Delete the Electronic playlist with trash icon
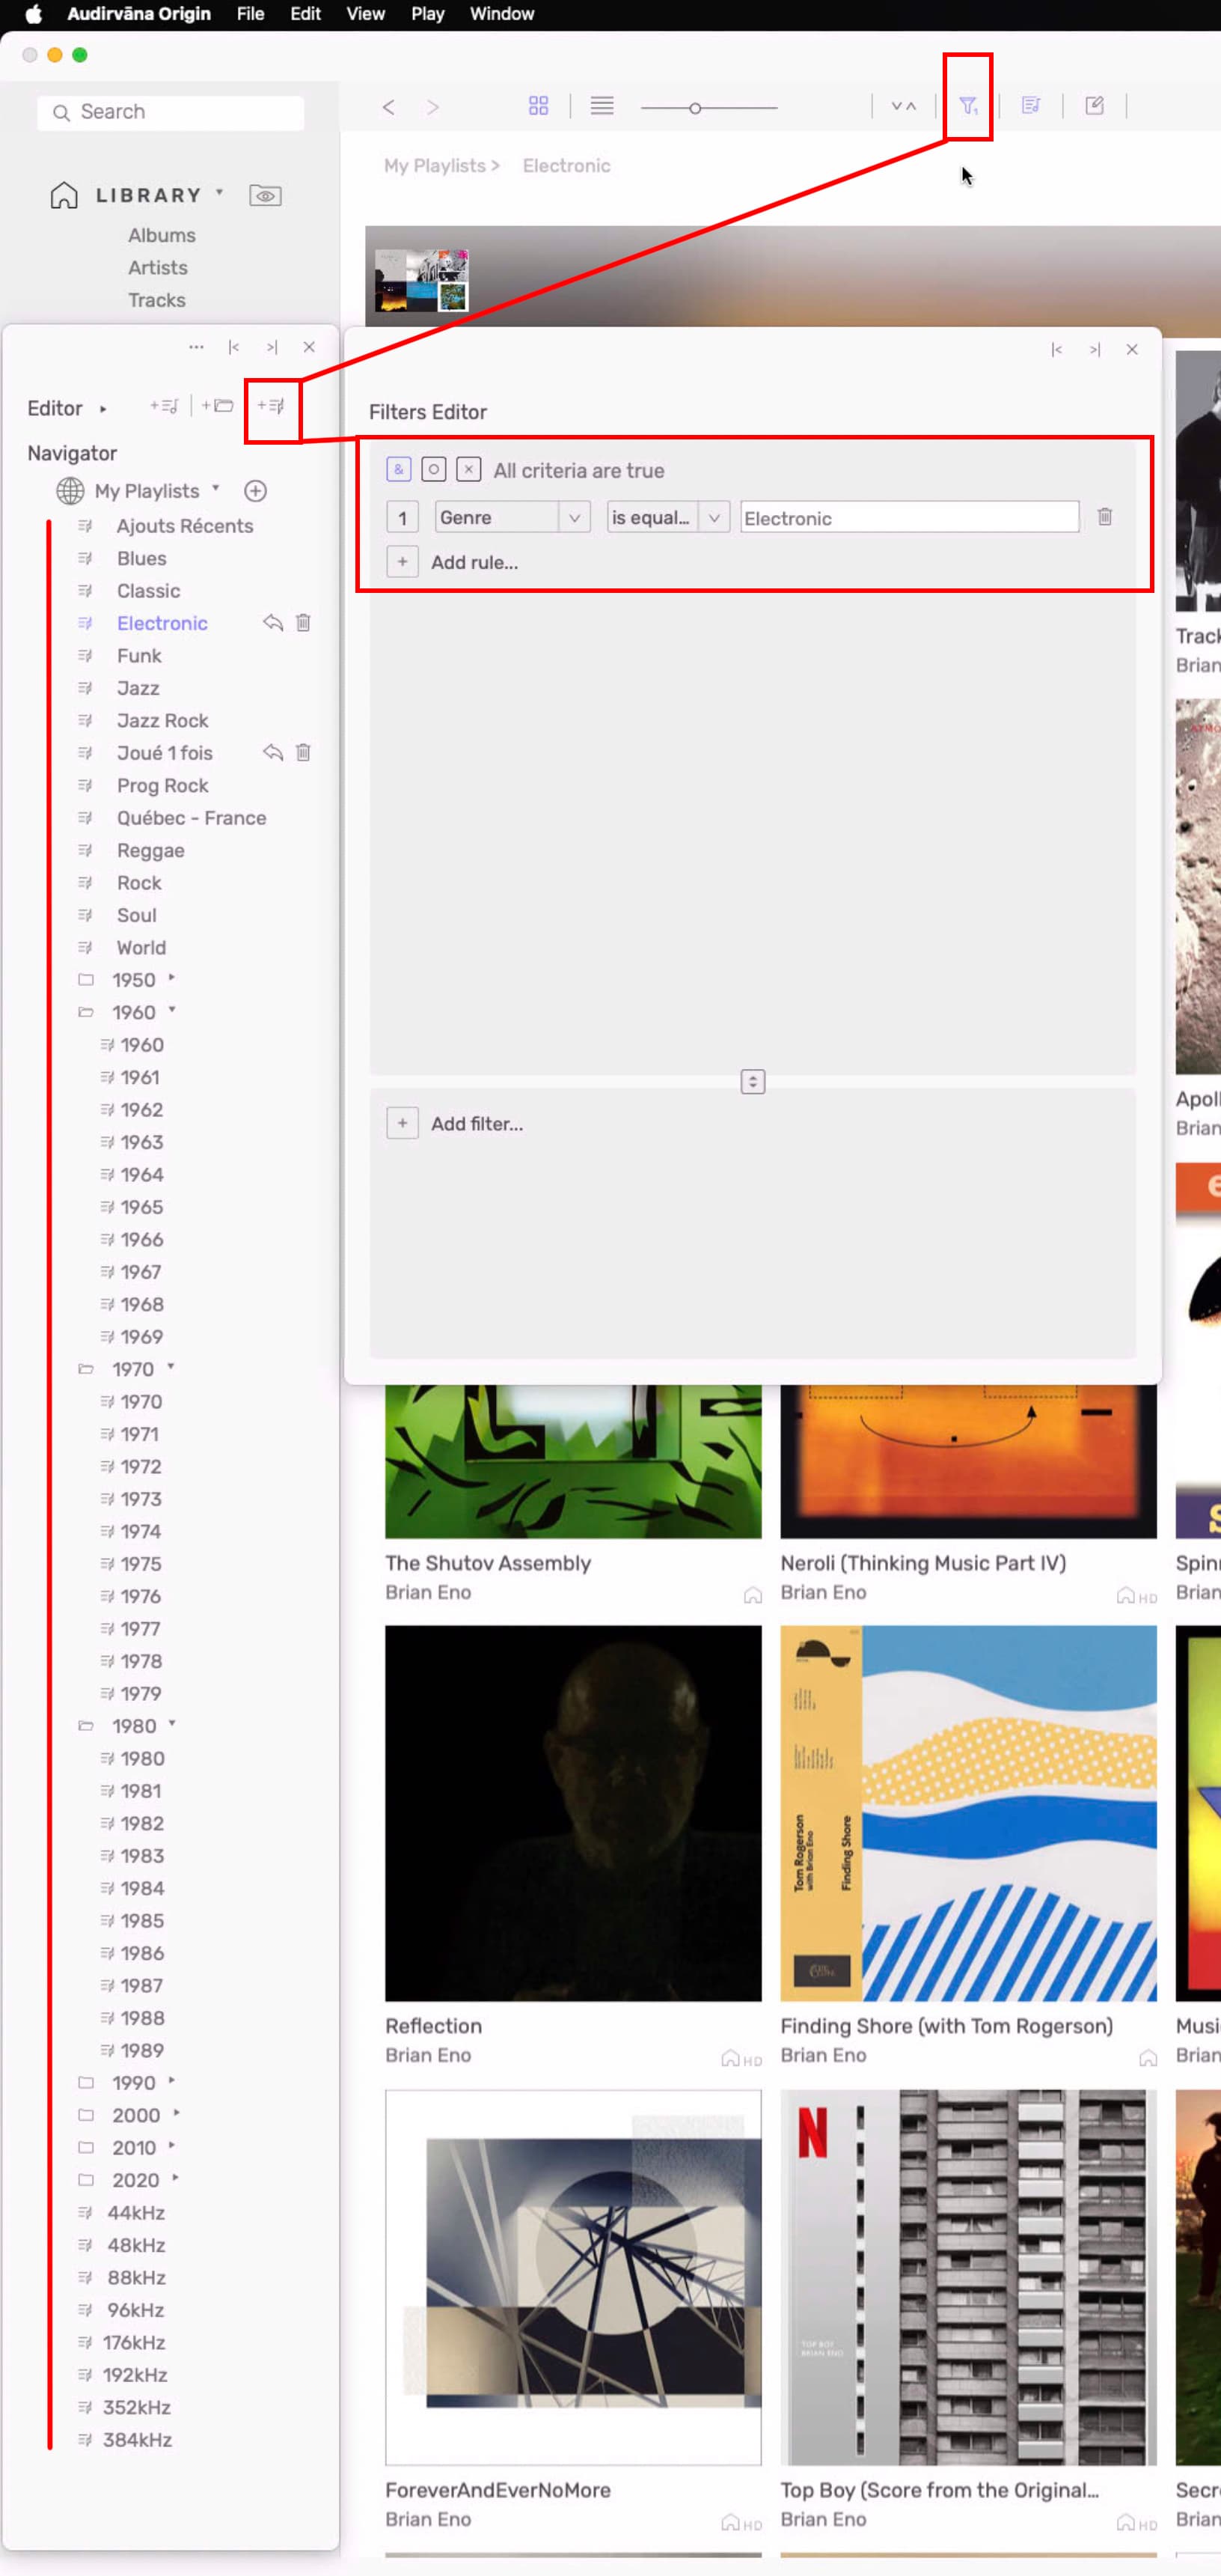Screen dimensions: 1221x2576 304,623
